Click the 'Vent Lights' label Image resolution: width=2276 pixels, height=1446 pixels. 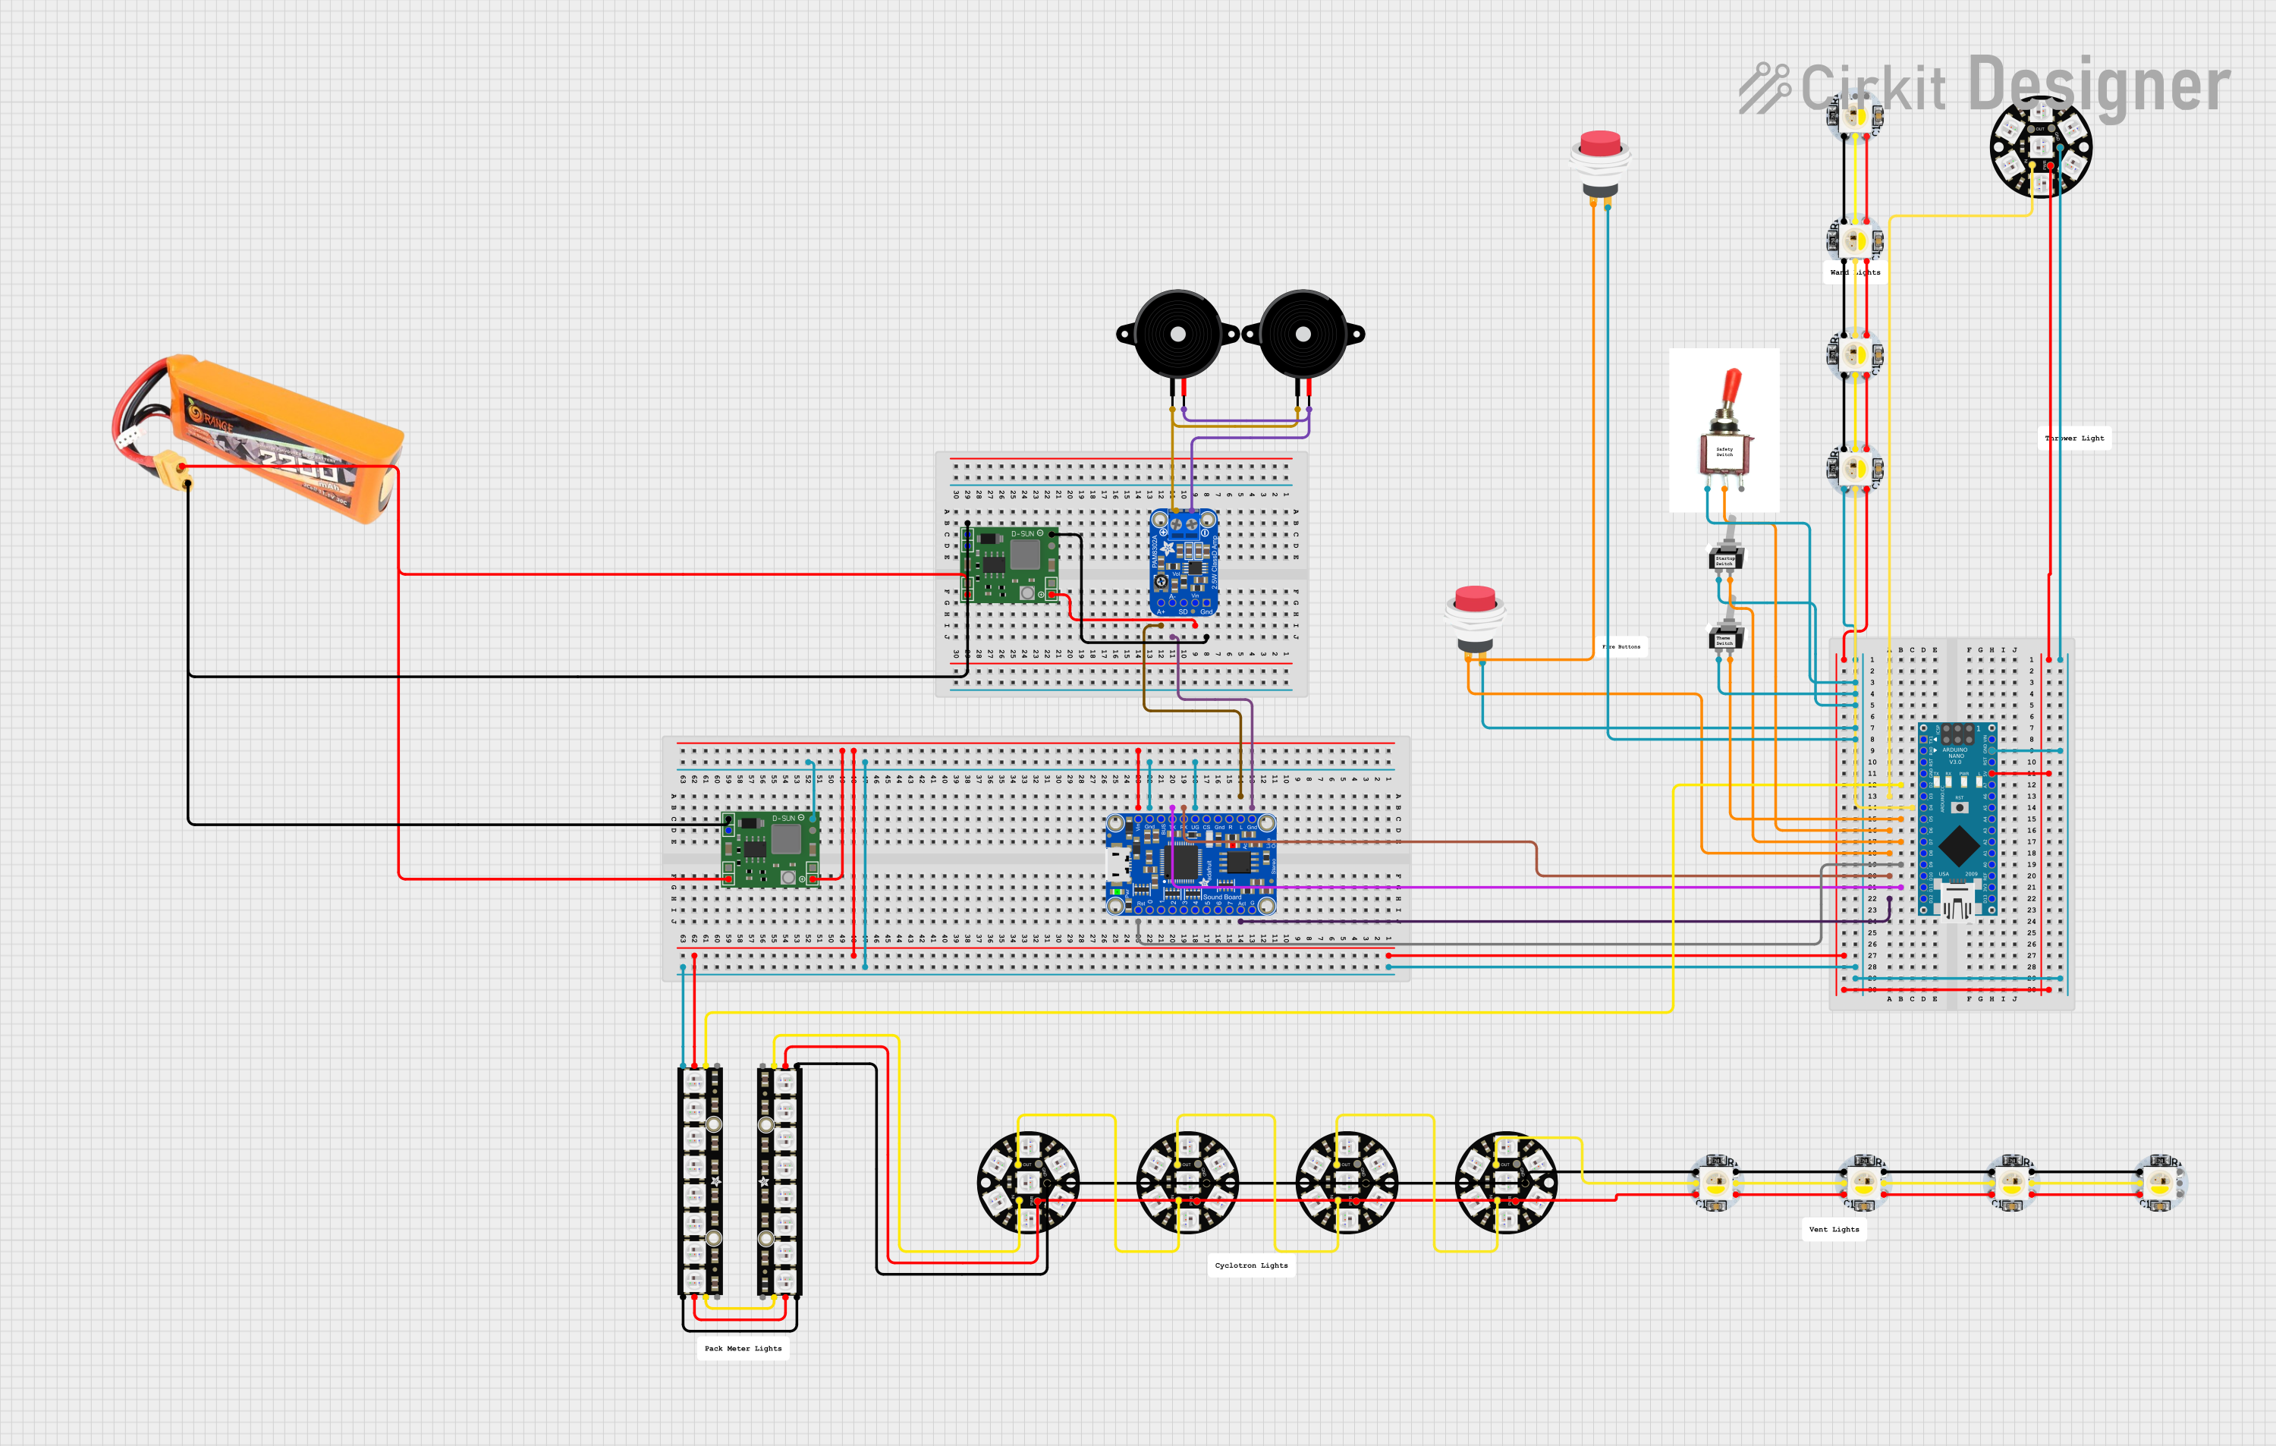[1834, 1230]
